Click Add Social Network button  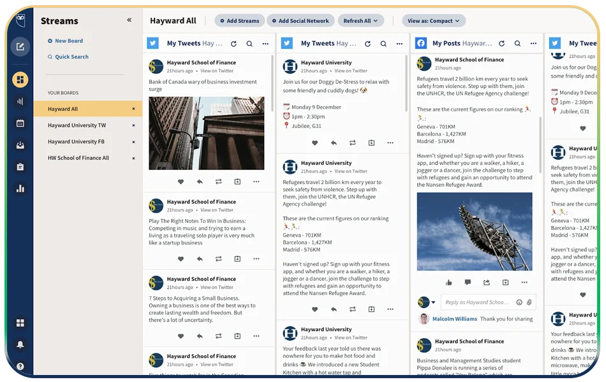pyautogui.click(x=300, y=21)
